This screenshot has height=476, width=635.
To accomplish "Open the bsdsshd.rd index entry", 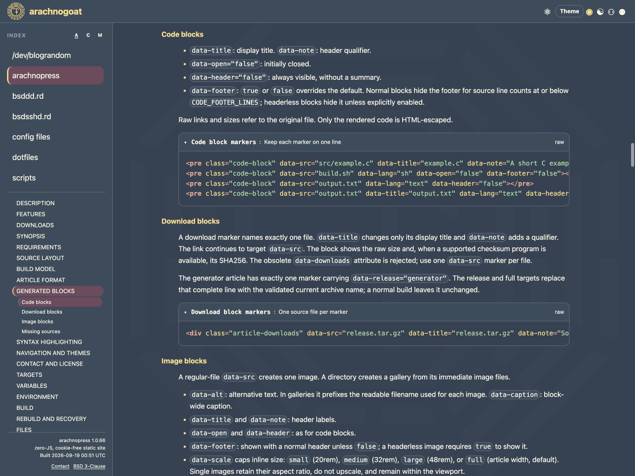I will (x=56, y=116).
